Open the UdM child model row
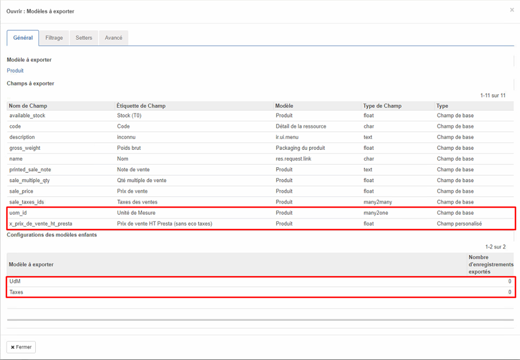Viewport: 520px width, 360px height. pos(15,281)
